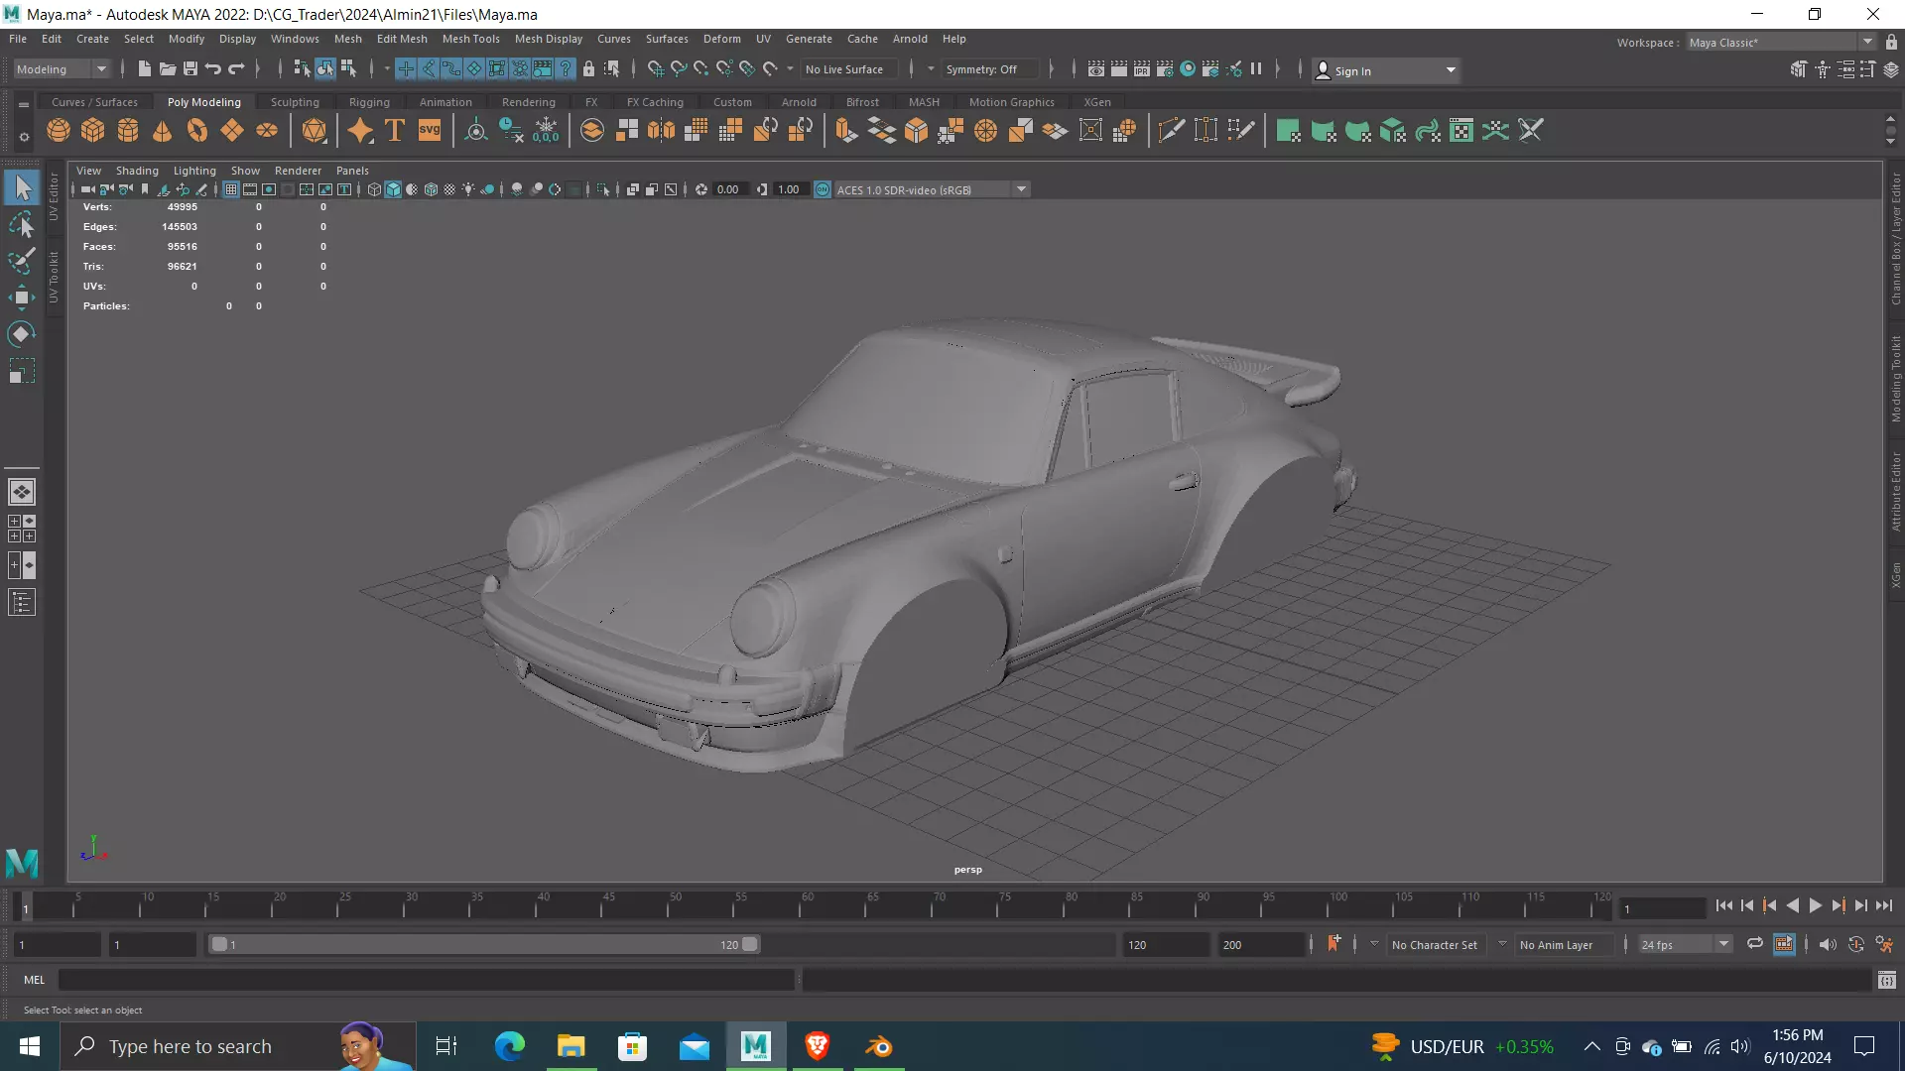Open the Arnold menu in menu bar
The height and width of the screenshot is (1071, 1905).
pyautogui.click(x=910, y=39)
